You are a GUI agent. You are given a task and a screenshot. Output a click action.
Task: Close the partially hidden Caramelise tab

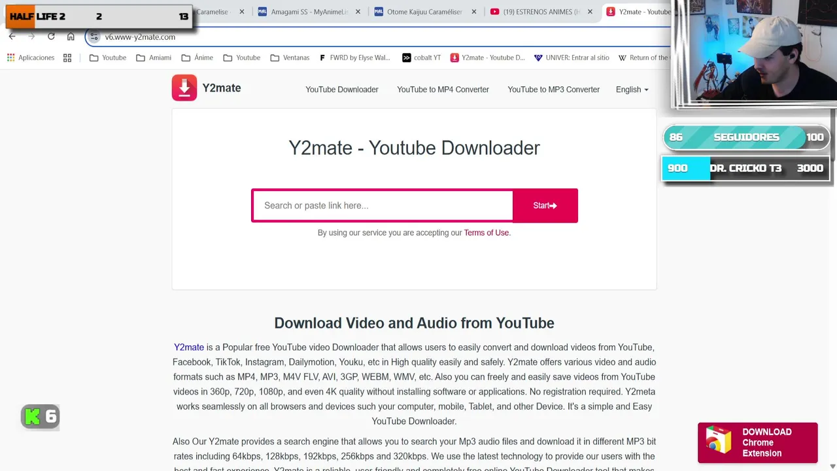tap(242, 12)
